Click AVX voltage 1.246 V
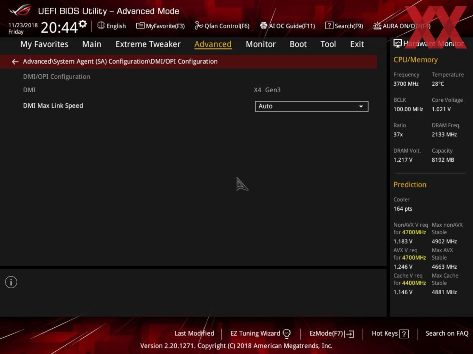The image size is (473, 354). [x=403, y=267]
